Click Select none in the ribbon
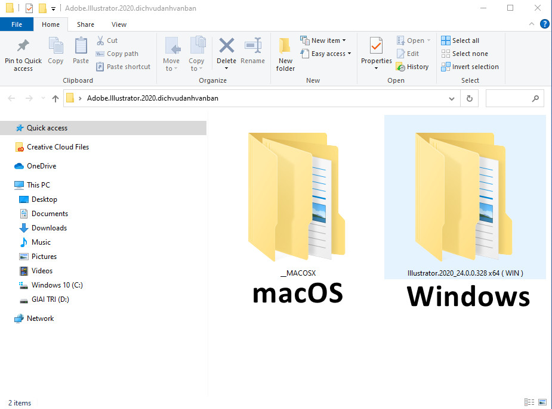552x409 pixels. pyautogui.click(x=465, y=54)
